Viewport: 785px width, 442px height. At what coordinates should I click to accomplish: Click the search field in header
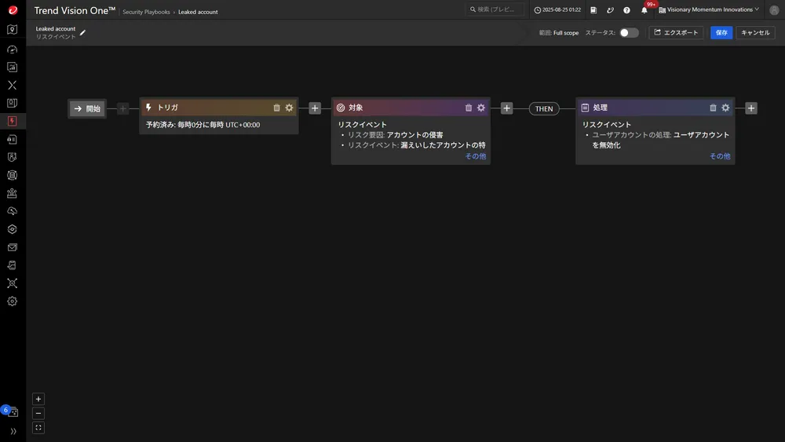tap(495, 9)
